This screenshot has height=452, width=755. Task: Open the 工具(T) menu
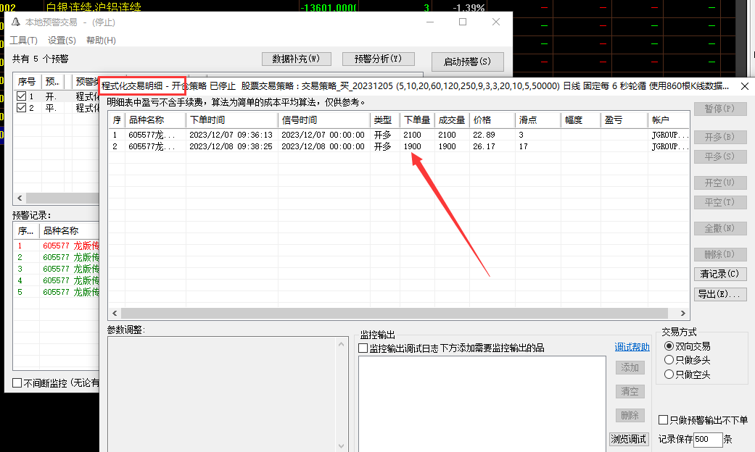click(24, 41)
